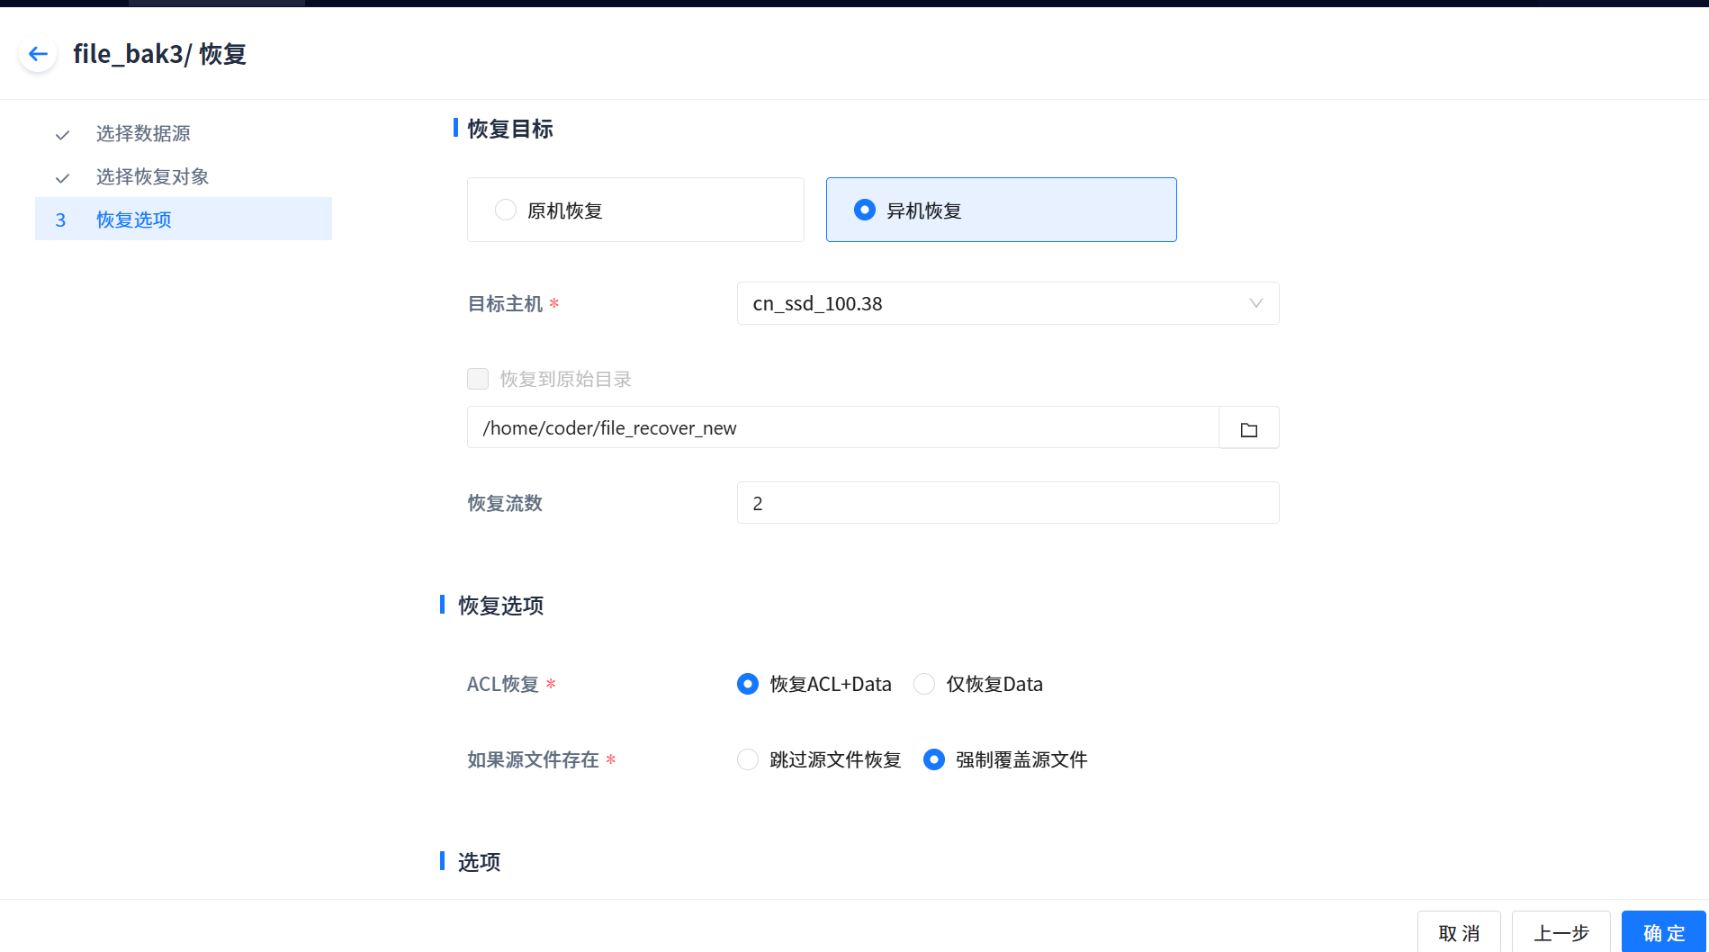Click the checkmark beside 选择恢复对象
The image size is (1709, 952).
pos(62,178)
